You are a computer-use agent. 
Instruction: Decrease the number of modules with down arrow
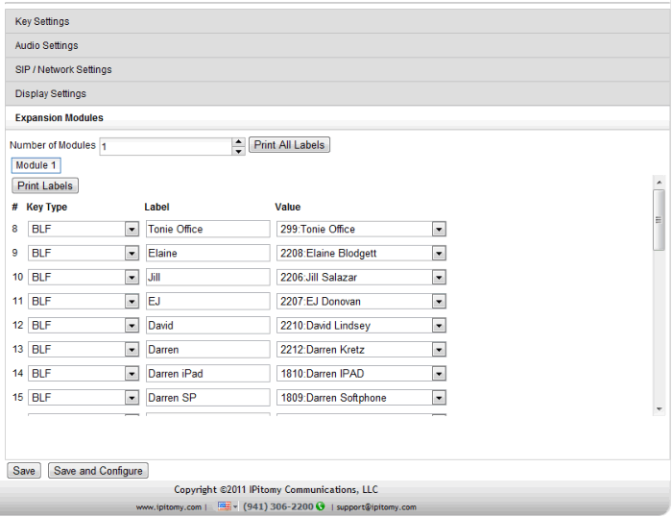[239, 151]
